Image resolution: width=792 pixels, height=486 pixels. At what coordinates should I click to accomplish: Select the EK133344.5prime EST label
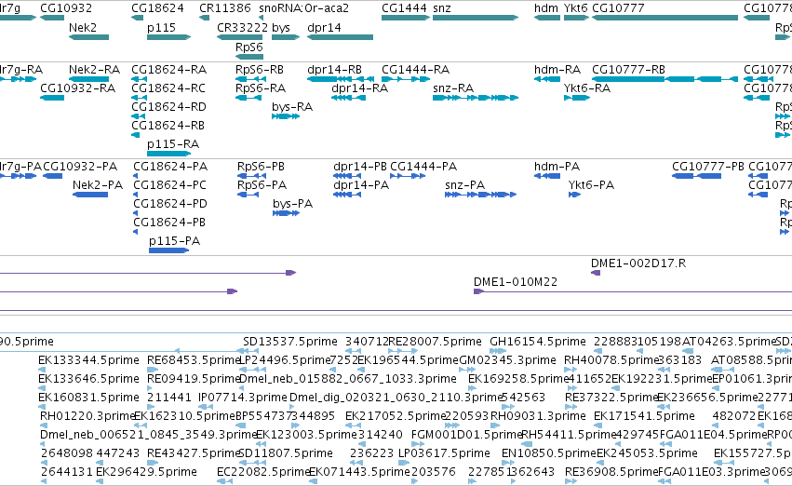tap(88, 360)
